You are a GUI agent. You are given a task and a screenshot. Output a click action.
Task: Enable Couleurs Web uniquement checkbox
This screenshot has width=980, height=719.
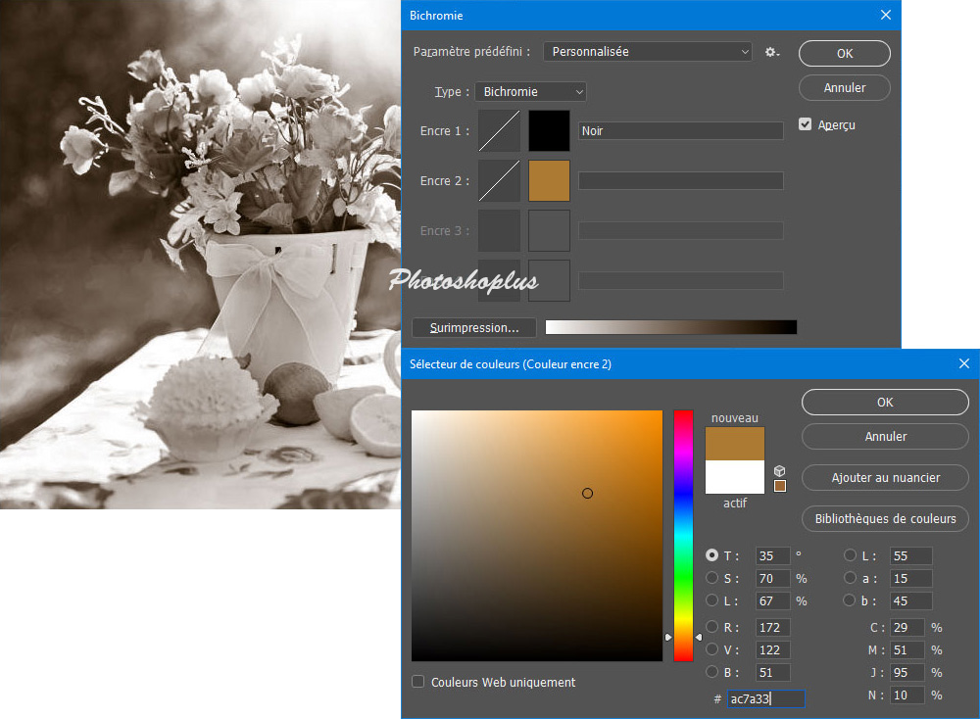tap(418, 682)
